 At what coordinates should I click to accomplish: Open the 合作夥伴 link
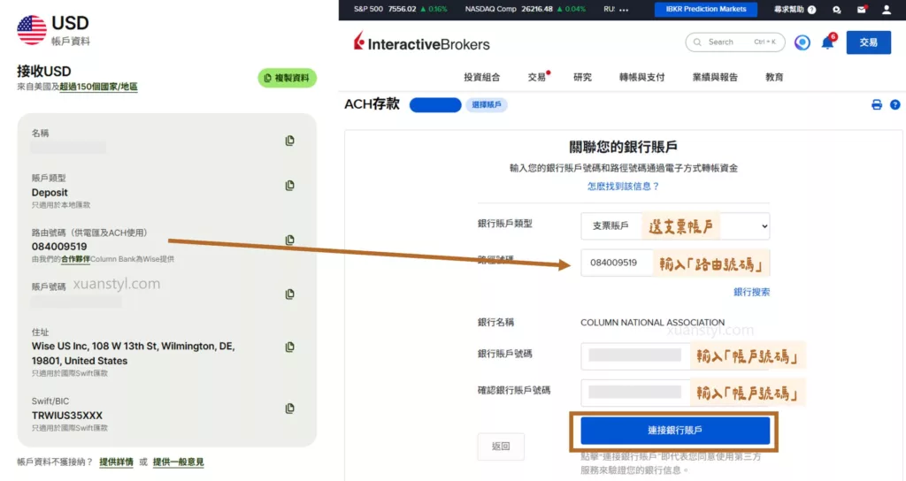75,259
